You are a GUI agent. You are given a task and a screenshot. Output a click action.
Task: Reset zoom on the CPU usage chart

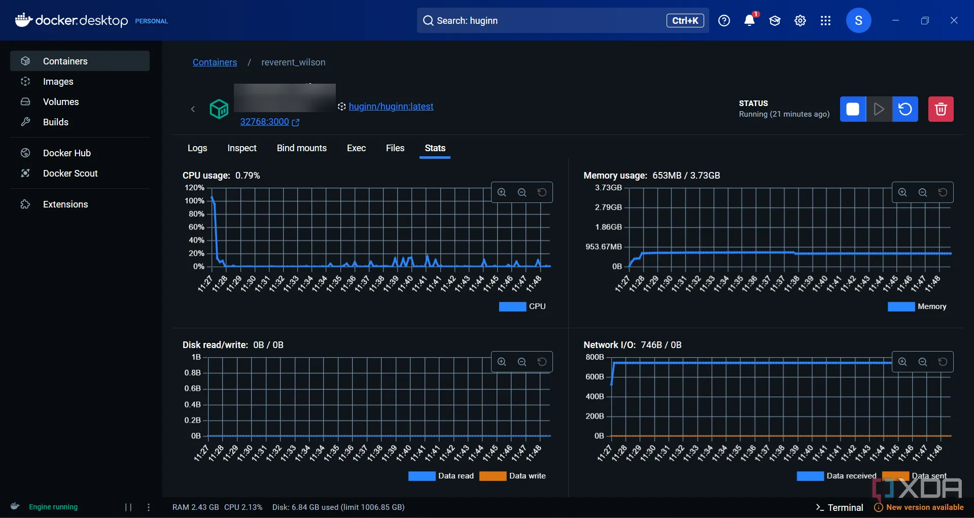(x=542, y=192)
